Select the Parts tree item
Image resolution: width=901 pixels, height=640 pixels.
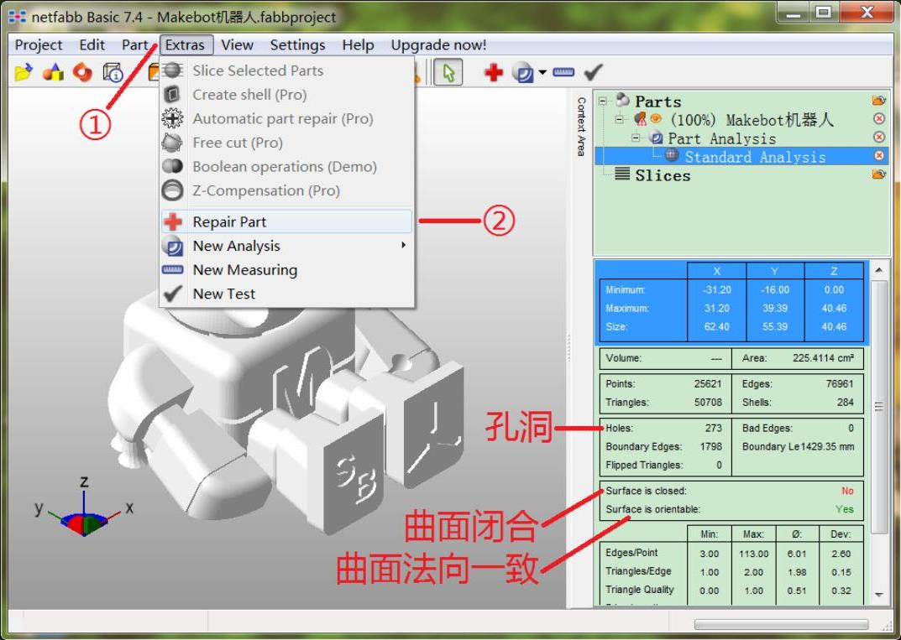[x=658, y=101]
